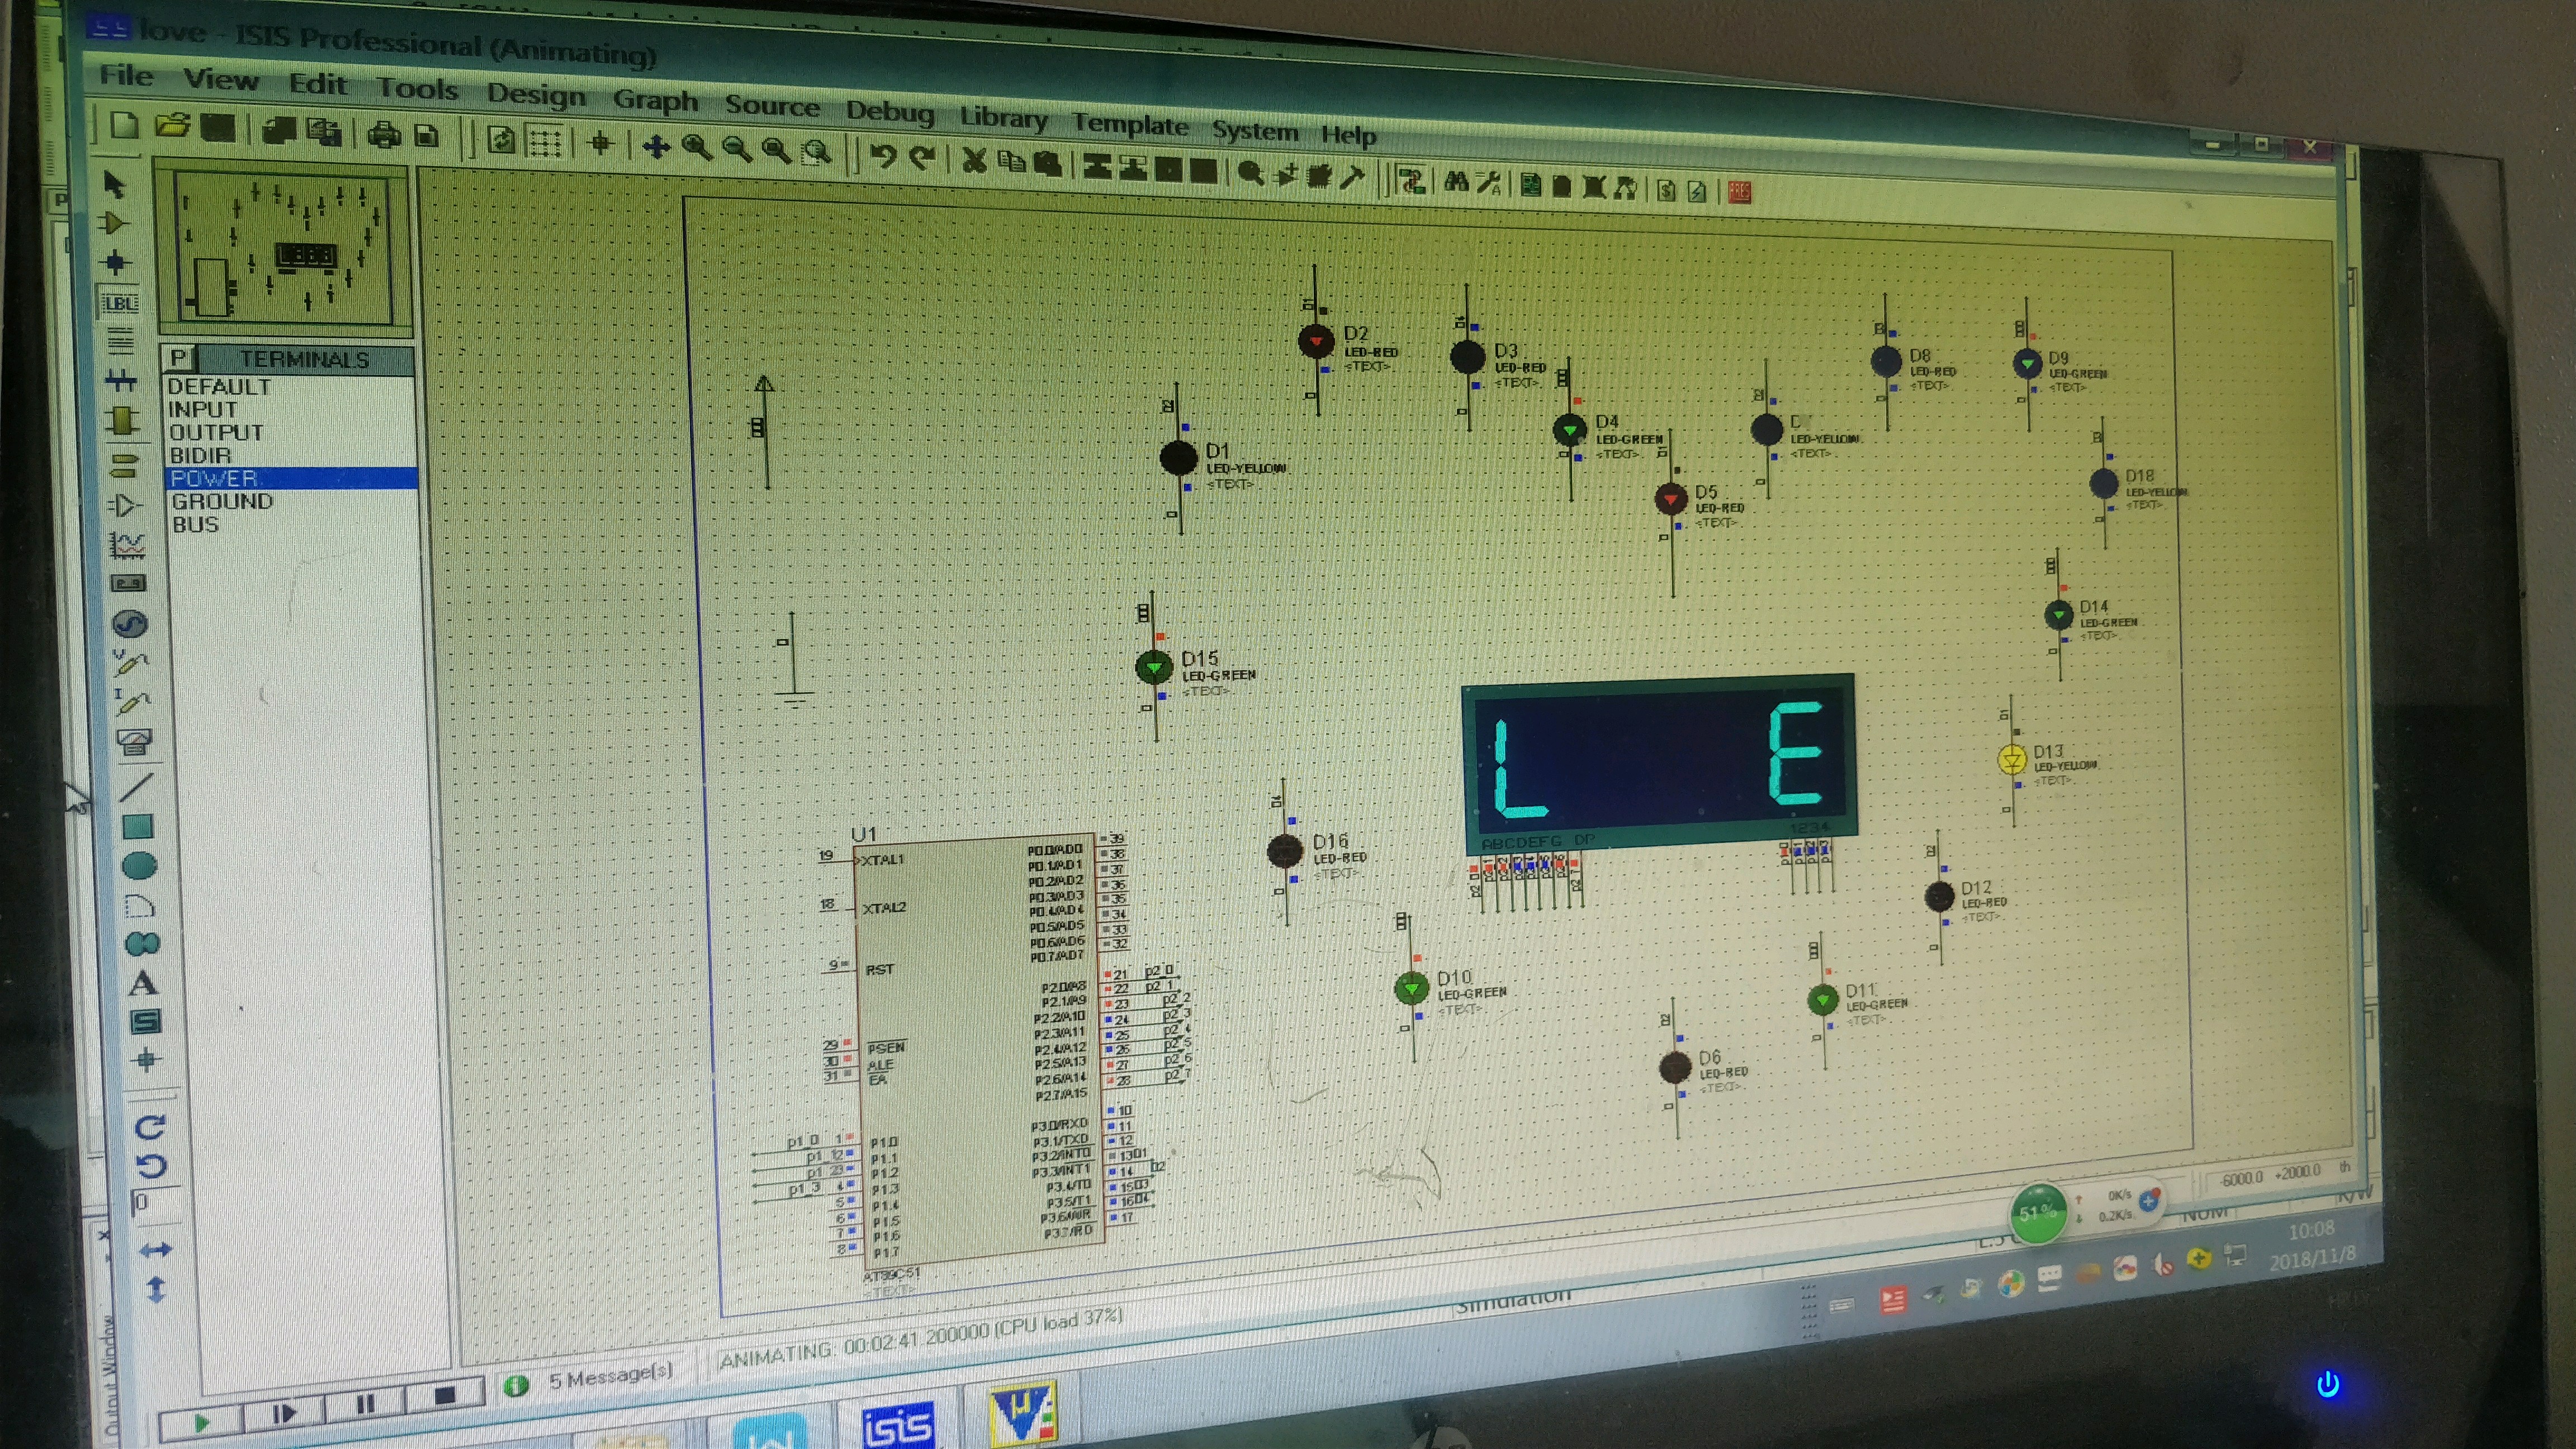The width and height of the screenshot is (2576, 1449).
Task: Redo the last undone action
Action: (922, 157)
